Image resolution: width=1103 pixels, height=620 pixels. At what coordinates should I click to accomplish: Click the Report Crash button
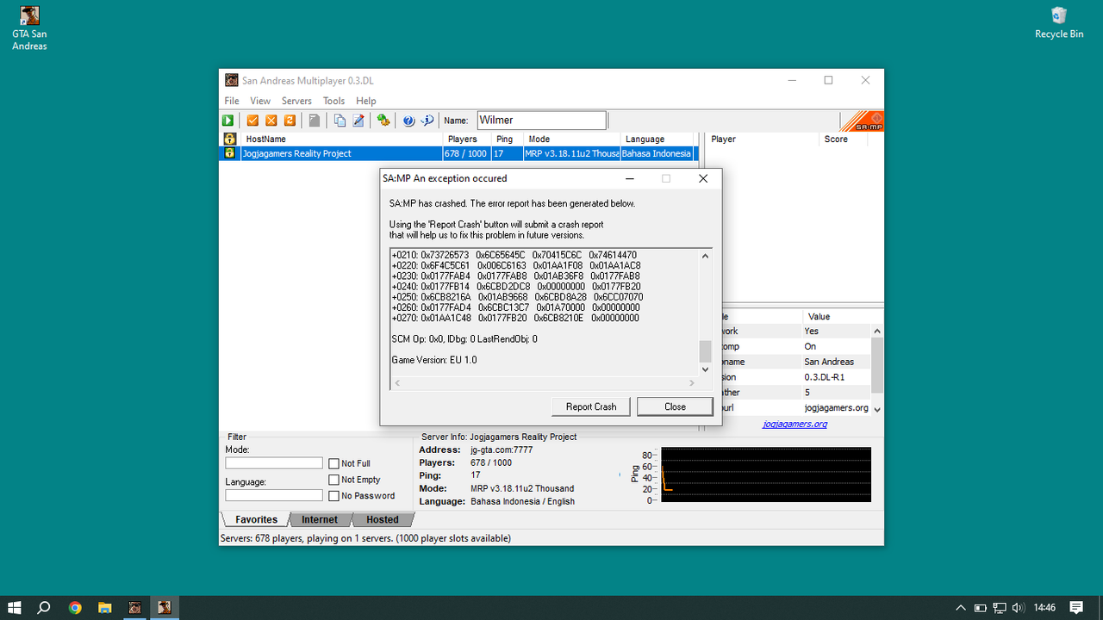[x=591, y=406]
